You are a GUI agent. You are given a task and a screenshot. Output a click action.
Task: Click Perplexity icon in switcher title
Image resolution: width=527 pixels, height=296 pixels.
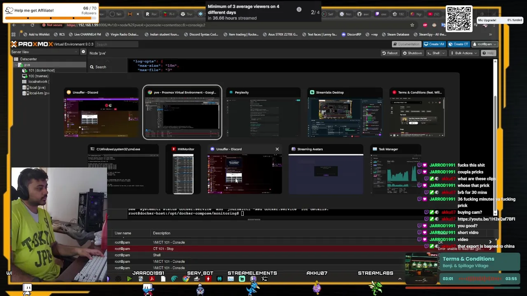click(x=231, y=92)
